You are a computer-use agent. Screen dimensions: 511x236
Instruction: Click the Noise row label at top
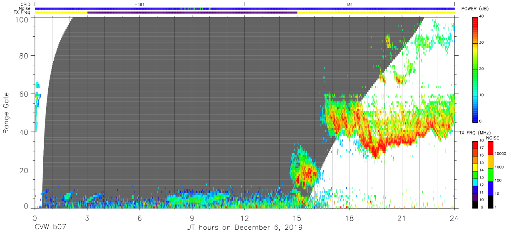[25, 8]
